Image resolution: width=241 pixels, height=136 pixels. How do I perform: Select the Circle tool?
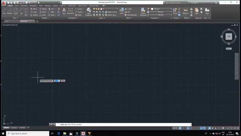tap(16, 11)
